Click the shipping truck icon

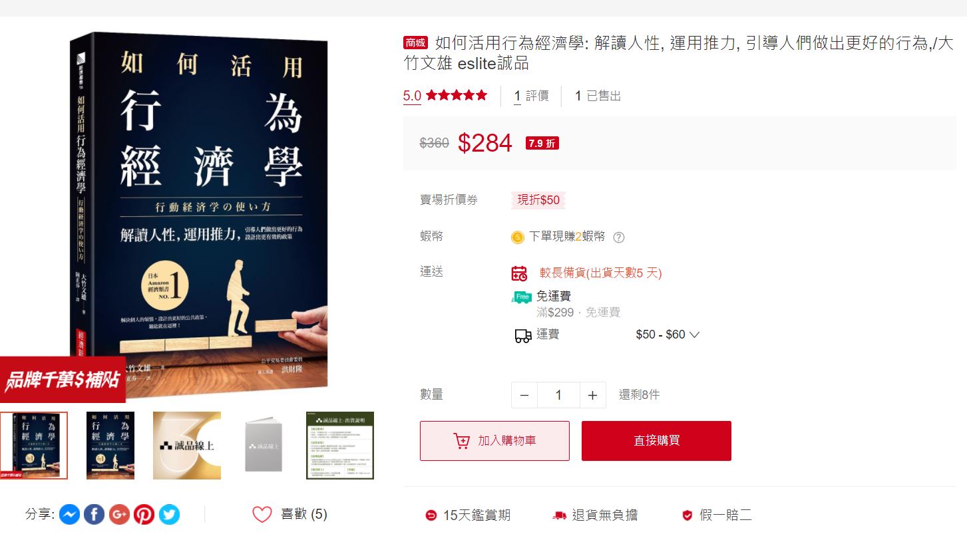coord(523,335)
